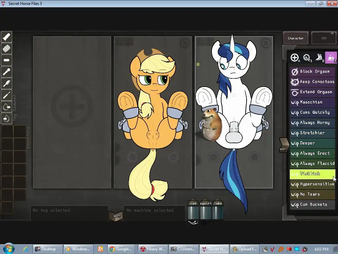
Task: Select the wand massager toy icon
Action: [x=7, y=72]
